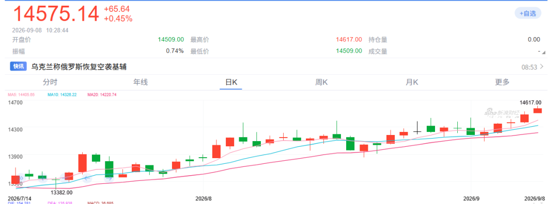Click the current price 14575.14
558x204 pixels.
(x=56, y=14)
